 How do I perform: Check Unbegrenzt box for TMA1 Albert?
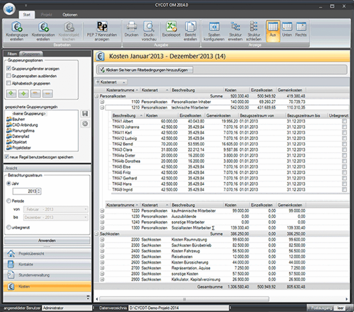point(344,121)
